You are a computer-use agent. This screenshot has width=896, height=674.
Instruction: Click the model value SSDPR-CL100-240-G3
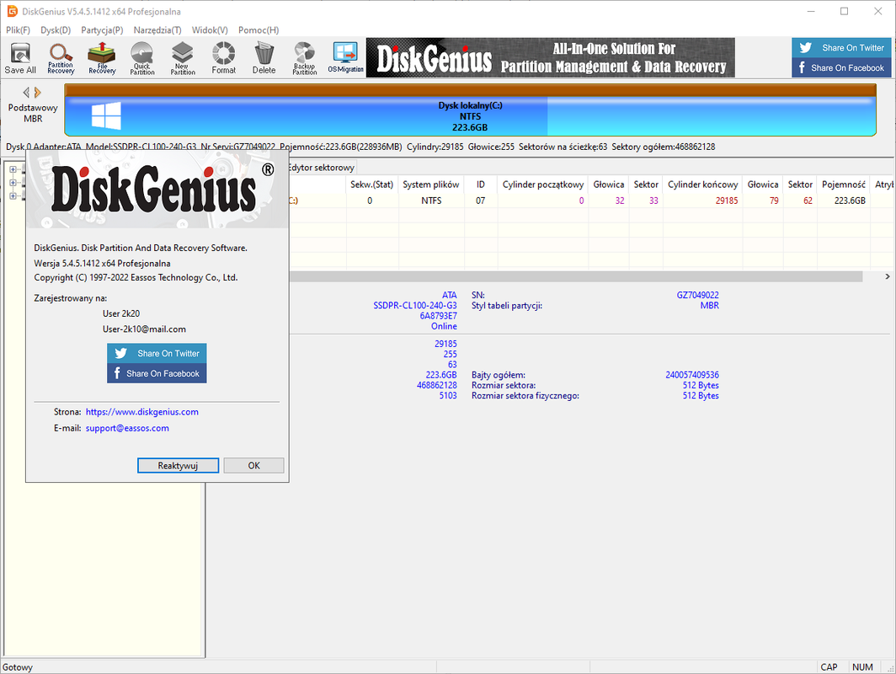415,305
